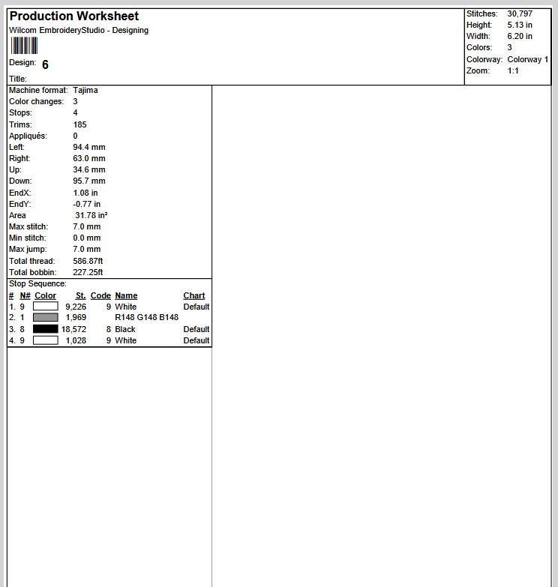Click the stitch count 1,028
The height and width of the screenshot is (587, 558).
76,340
